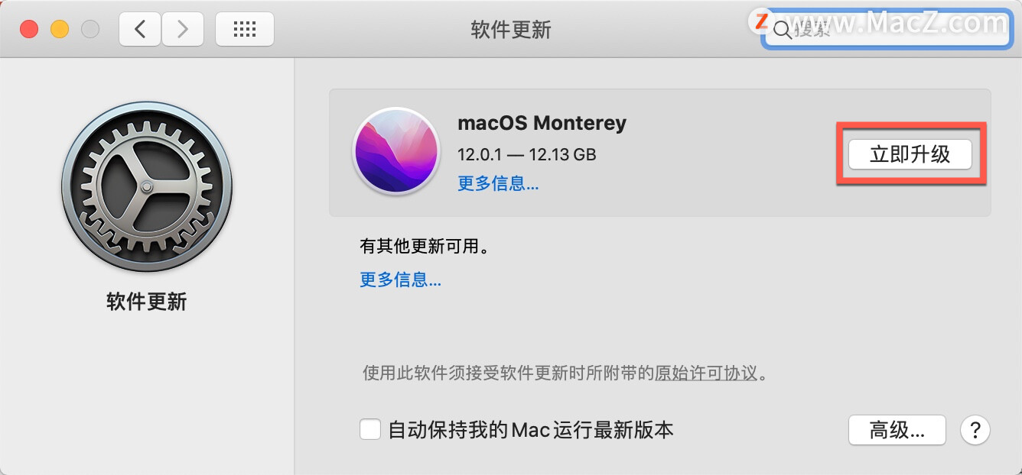This screenshot has height=475, width=1022.
Task: Click the macOS Monterey title text
Action: (x=542, y=123)
